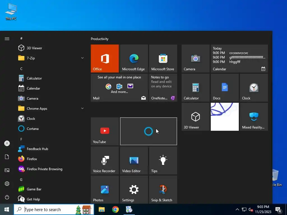Launch the Voice Recorder tile

pos(105,160)
